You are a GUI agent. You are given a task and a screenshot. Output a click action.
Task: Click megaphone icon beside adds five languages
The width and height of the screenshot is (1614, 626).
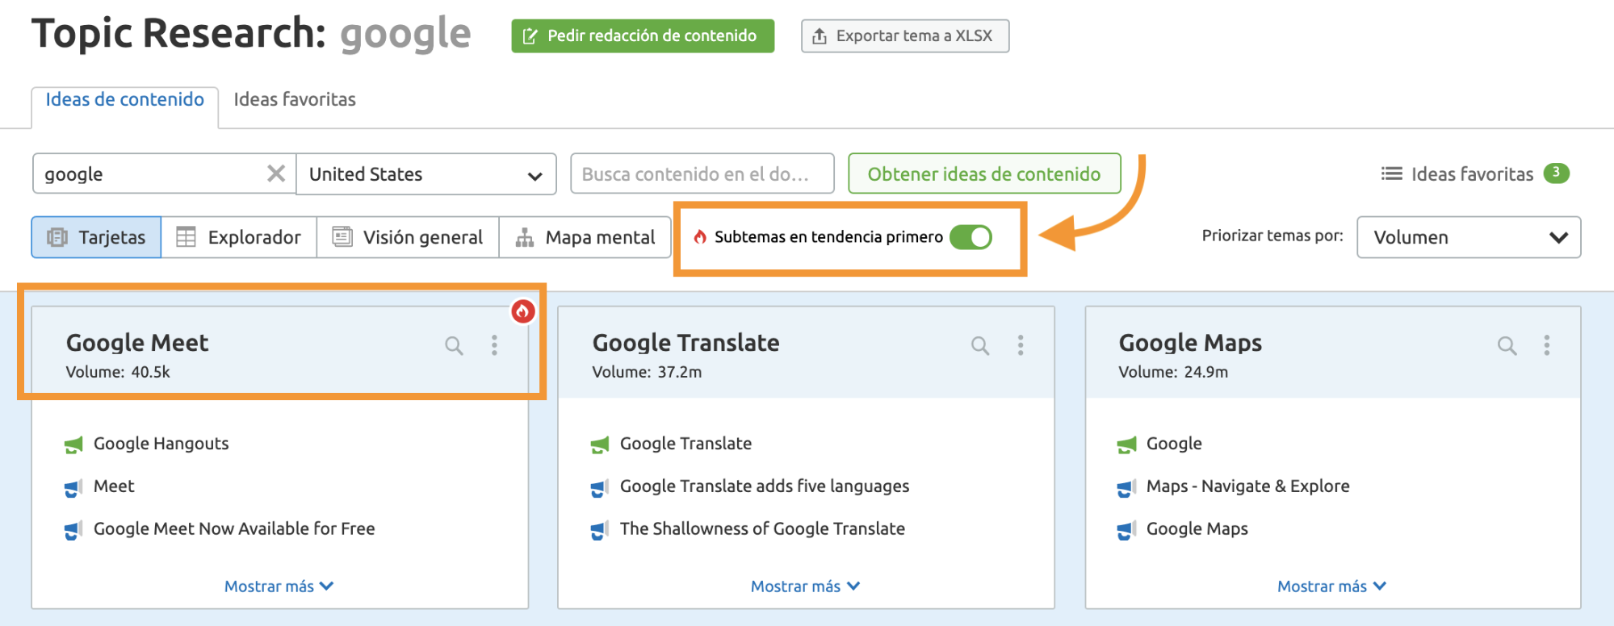point(600,487)
